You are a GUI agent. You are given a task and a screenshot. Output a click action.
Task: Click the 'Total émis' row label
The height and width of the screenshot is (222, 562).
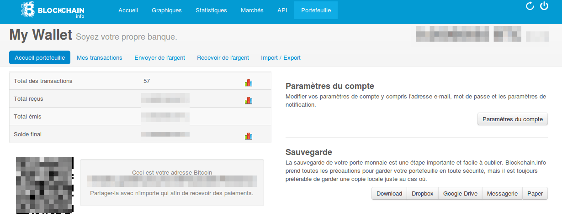click(x=28, y=117)
